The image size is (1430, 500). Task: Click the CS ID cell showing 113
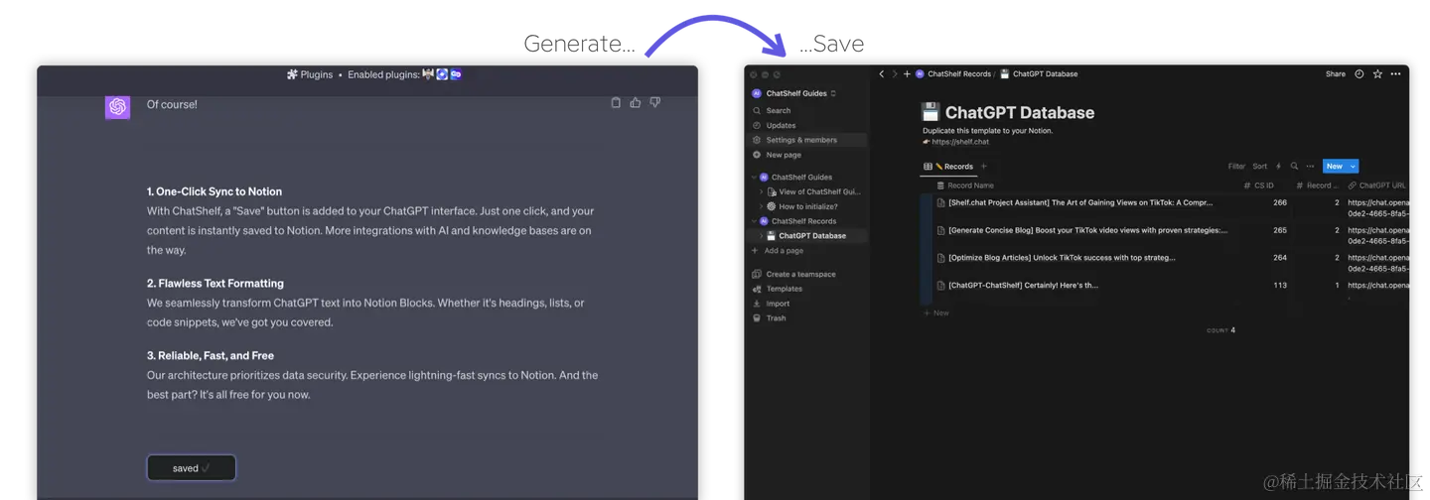[x=1280, y=286]
